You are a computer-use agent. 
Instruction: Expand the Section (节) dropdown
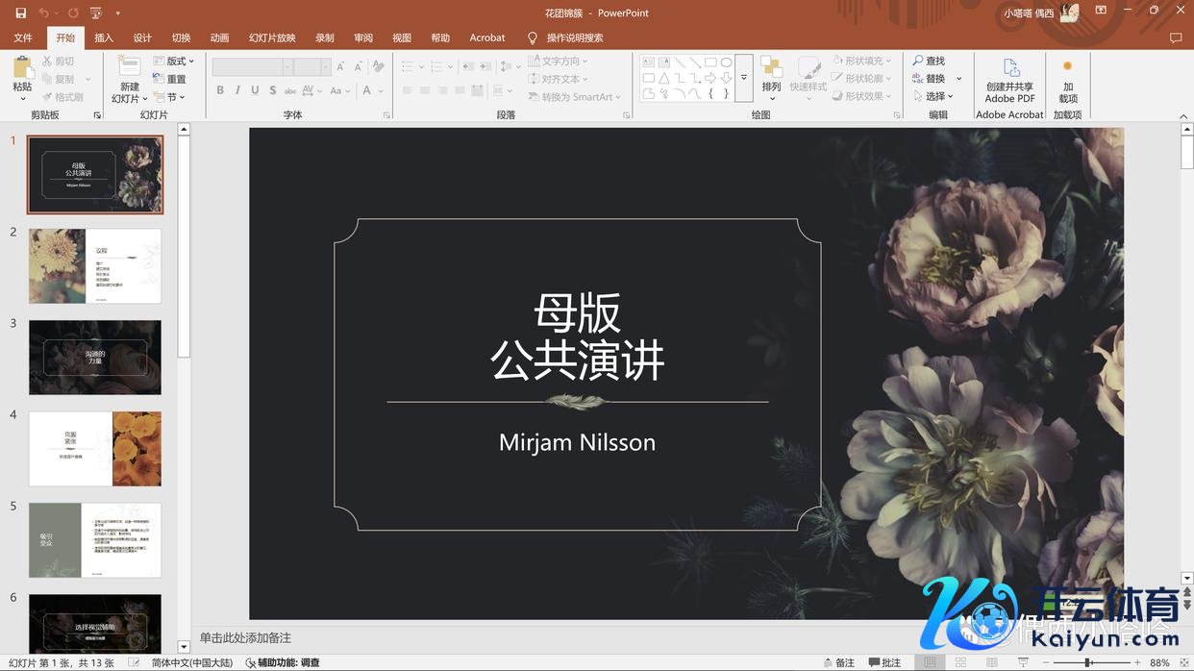click(169, 97)
